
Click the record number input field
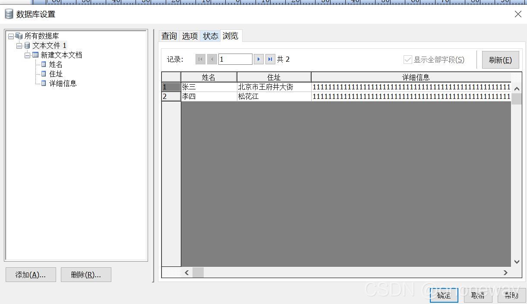click(x=235, y=59)
